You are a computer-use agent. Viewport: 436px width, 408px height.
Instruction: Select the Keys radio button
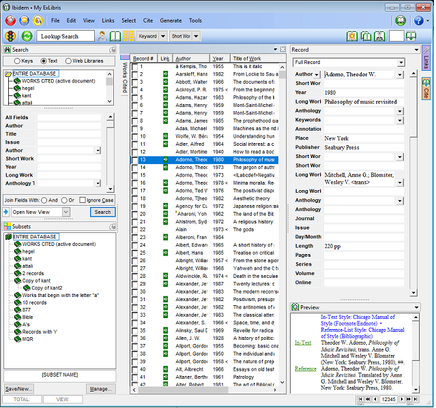click(x=18, y=61)
